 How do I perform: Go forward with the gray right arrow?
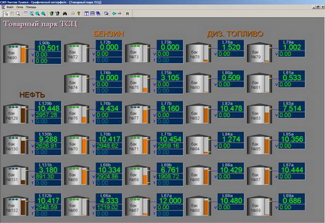[x=120, y=14]
